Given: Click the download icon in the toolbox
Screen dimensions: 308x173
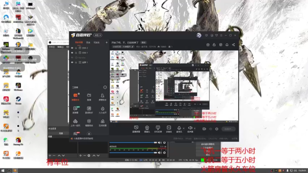Looking at the screenshot, I should 89,134.
